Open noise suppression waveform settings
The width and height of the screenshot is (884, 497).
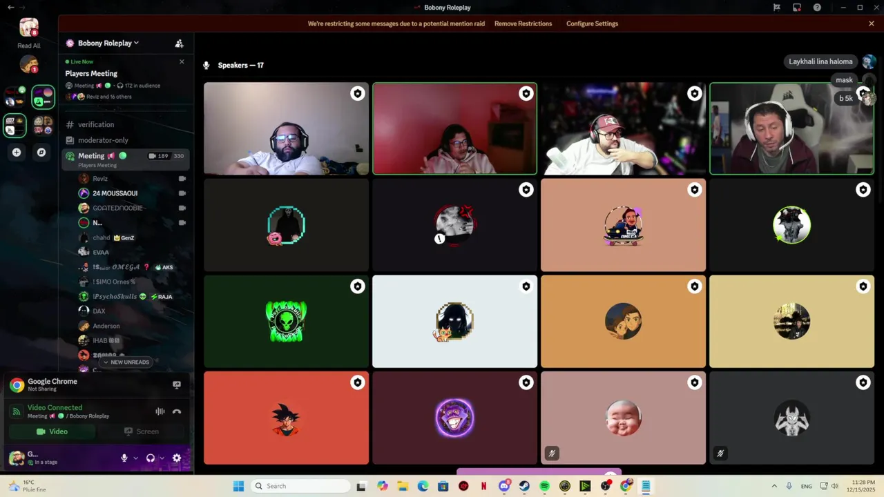[x=160, y=411]
